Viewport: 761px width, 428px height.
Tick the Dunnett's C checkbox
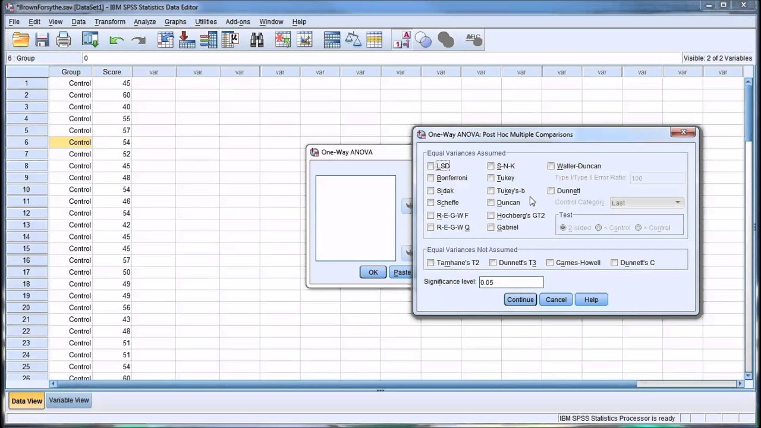[614, 263]
